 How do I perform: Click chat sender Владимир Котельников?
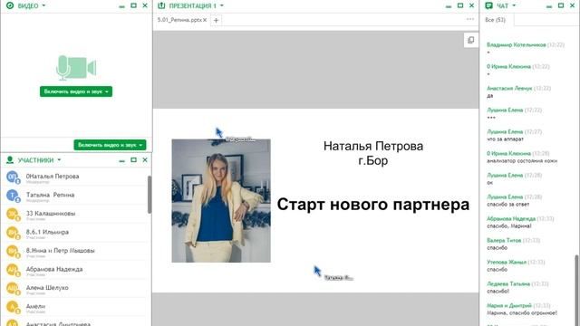tap(516, 44)
